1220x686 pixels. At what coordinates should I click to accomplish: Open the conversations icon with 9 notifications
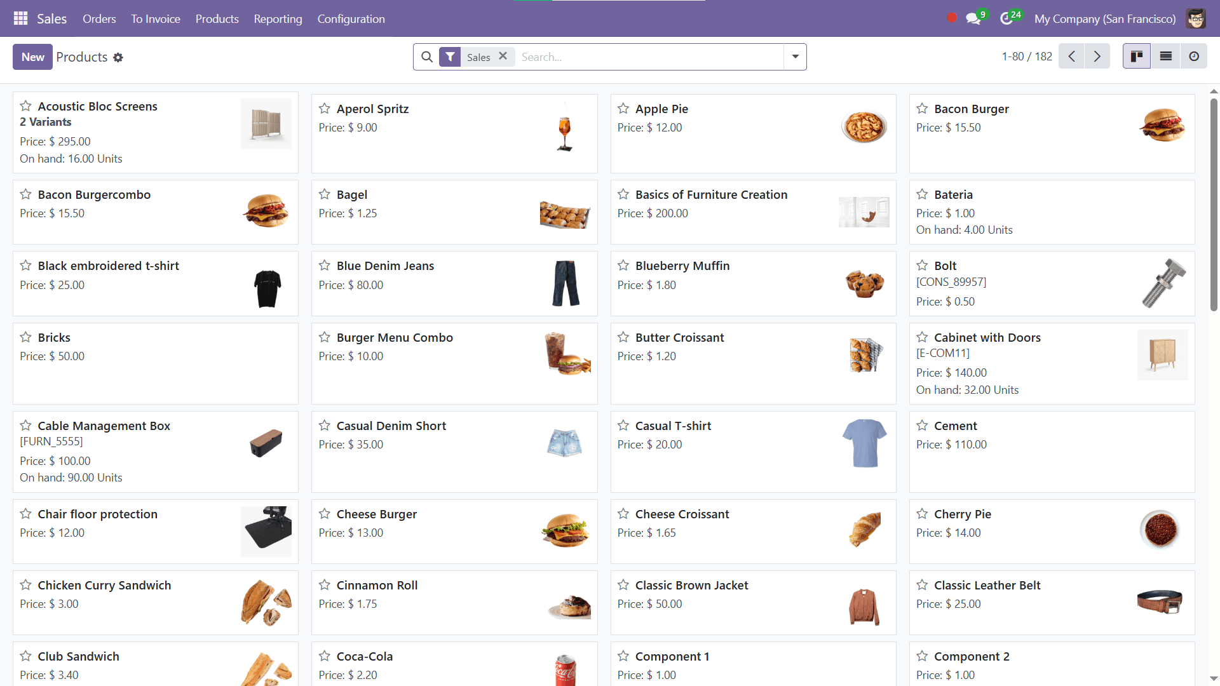[973, 18]
